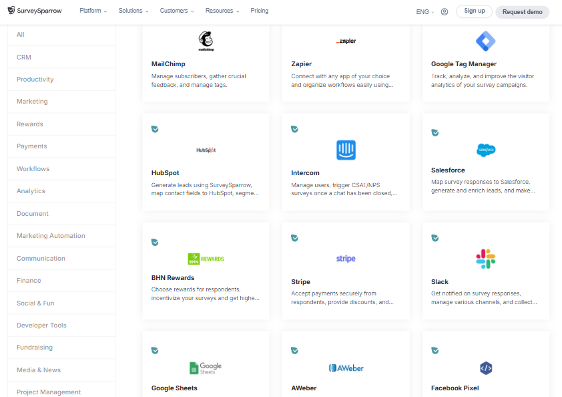The height and width of the screenshot is (397, 562).
Task: Open the Salesforce integration title
Action: click(448, 170)
